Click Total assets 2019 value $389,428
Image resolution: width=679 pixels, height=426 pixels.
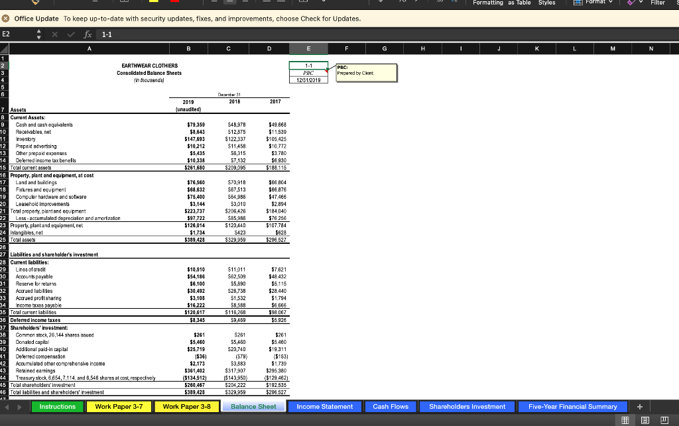tap(194, 240)
